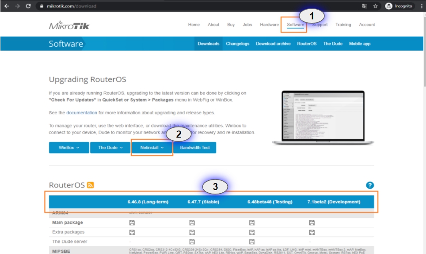Open the About menu item
426x254 pixels.
coord(213,24)
